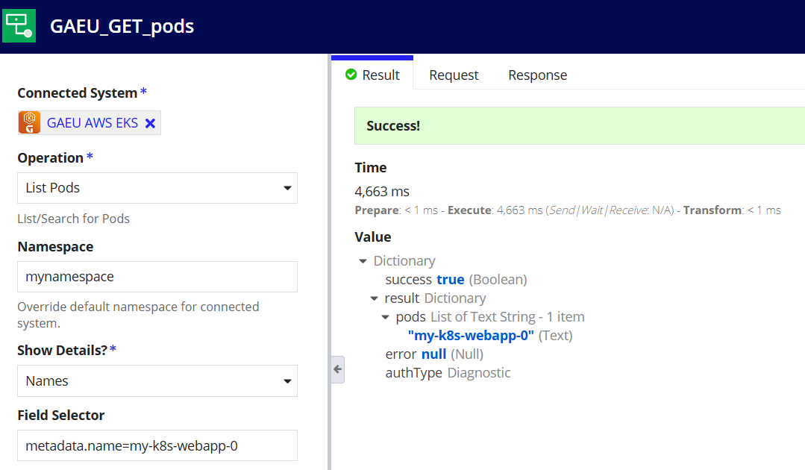The image size is (805, 470).
Task: Click the "my-k8s-webapp-0" pod value
Action: pyautogui.click(x=471, y=336)
